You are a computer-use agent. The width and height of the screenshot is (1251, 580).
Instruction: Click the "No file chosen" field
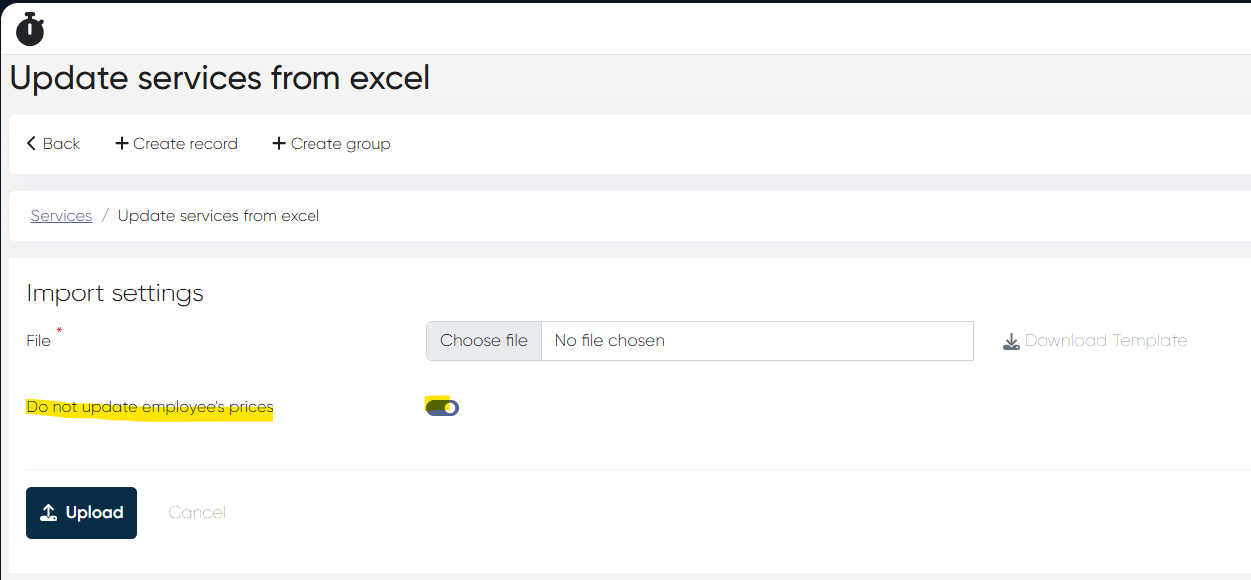click(757, 341)
